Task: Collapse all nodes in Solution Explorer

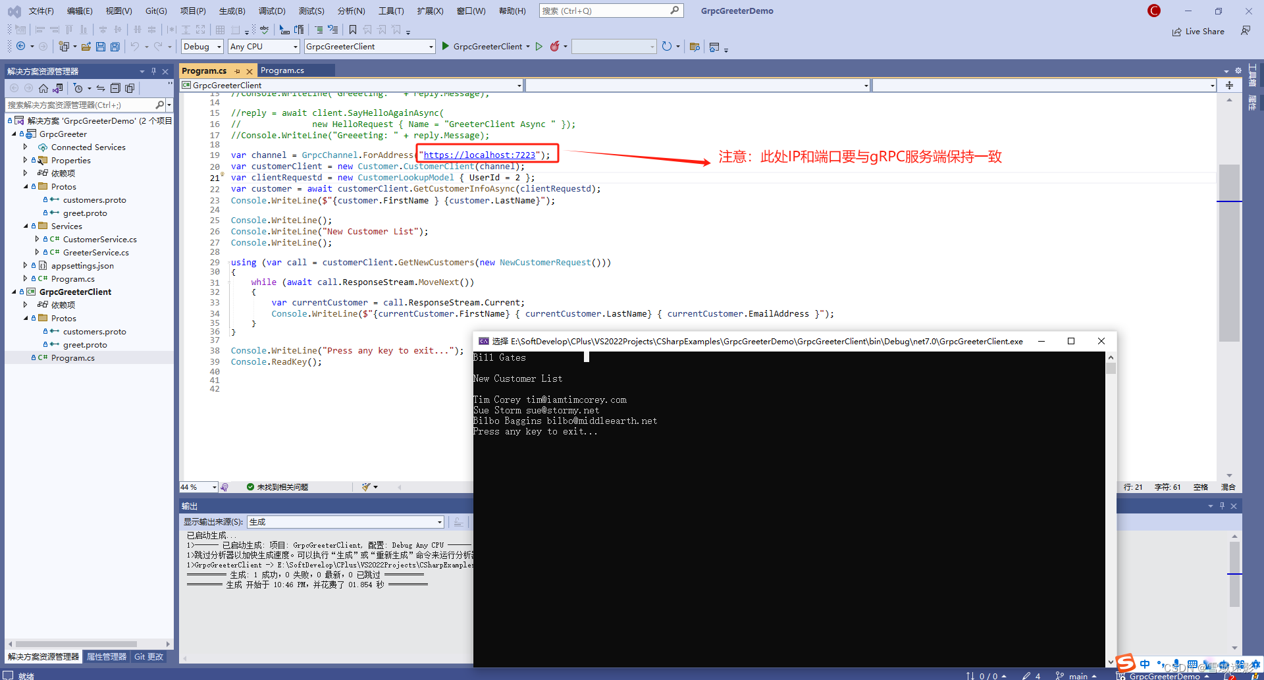Action: [115, 88]
